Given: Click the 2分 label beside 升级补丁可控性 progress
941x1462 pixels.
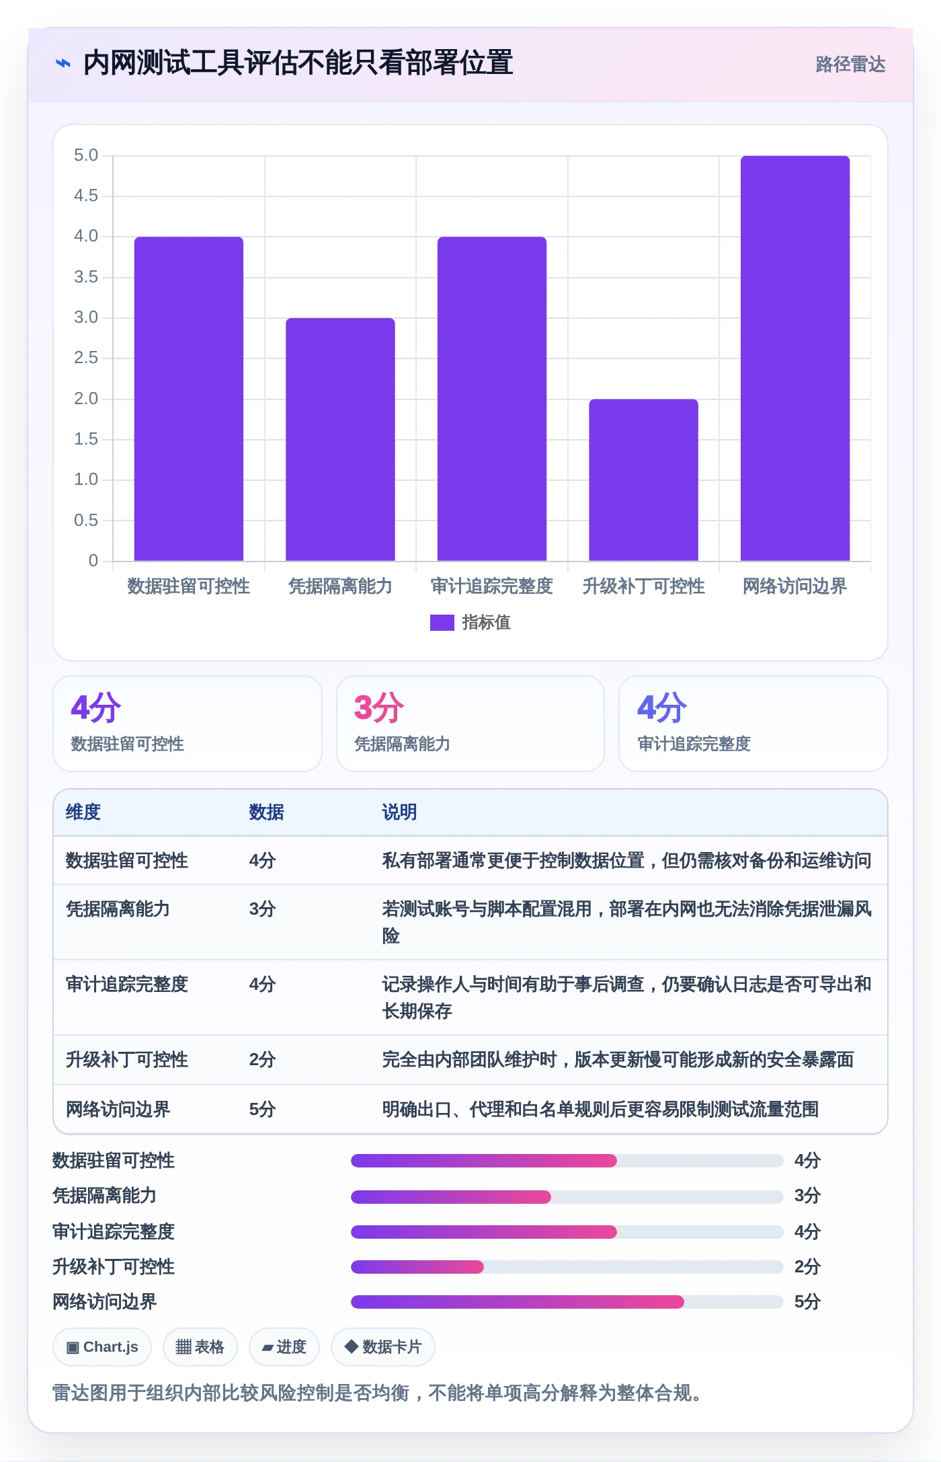Looking at the screenshot, I should (x=808, y=1267).
